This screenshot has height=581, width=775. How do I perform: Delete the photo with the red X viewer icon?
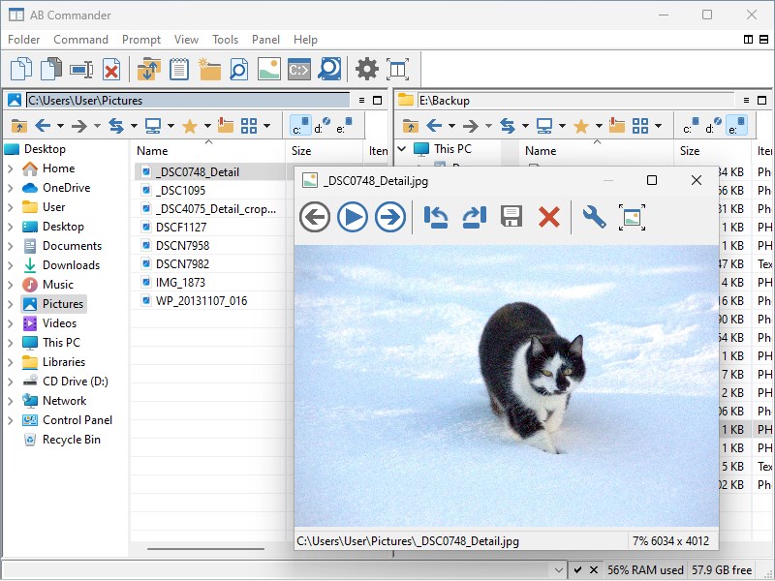(x=549, y=218)
